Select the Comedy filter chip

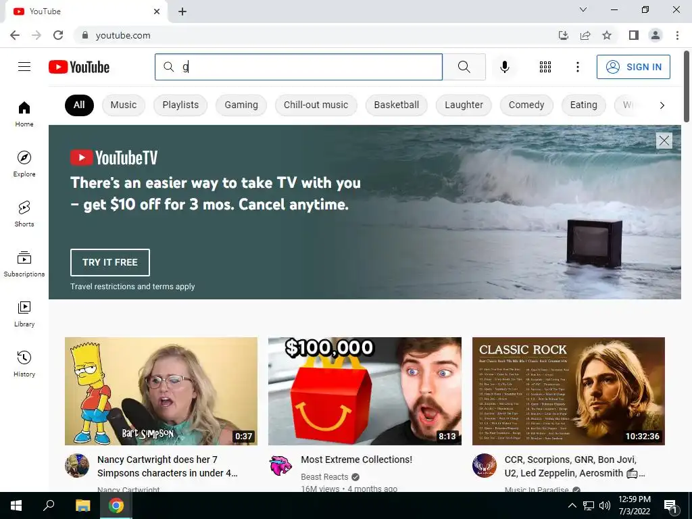click(526, 105)
